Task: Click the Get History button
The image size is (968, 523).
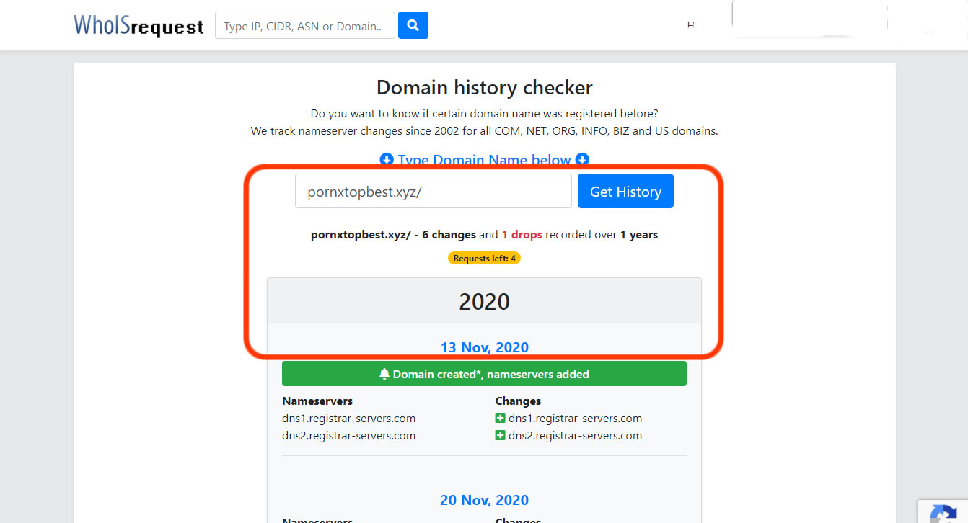Action: click(x=625, y=191)
